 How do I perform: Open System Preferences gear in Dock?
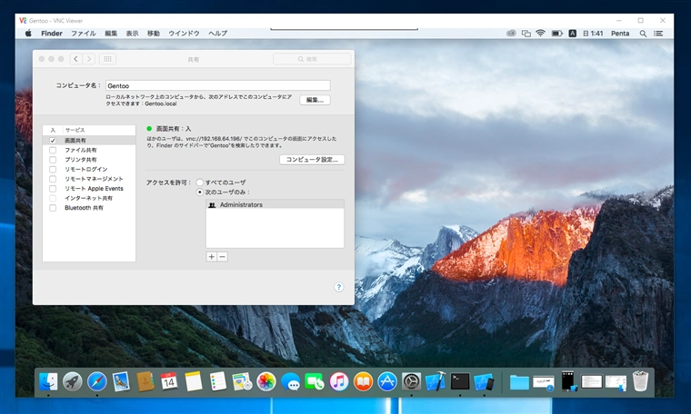[x=412, y=381]
